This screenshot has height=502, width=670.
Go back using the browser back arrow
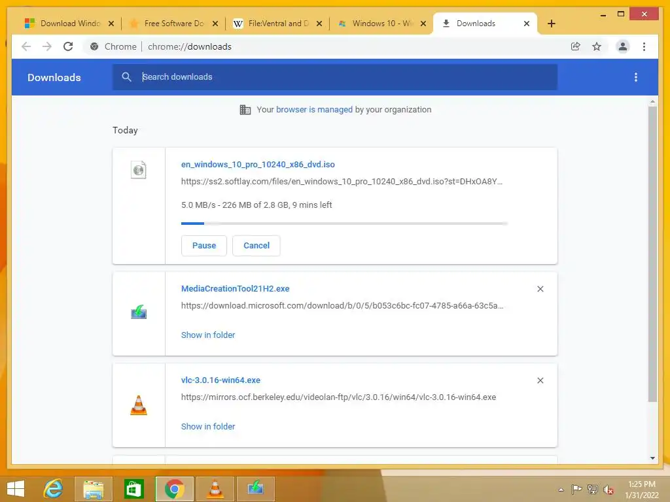26,46
